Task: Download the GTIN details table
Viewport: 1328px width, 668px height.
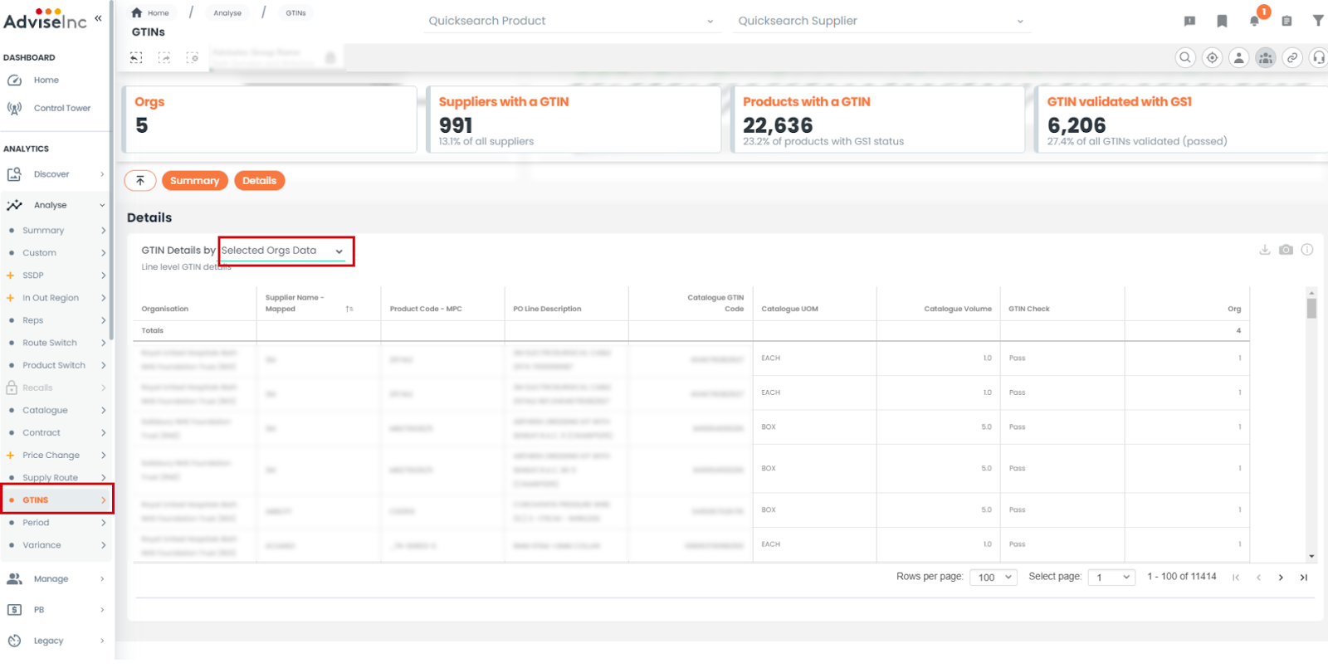Action: tap(1265, 250)
